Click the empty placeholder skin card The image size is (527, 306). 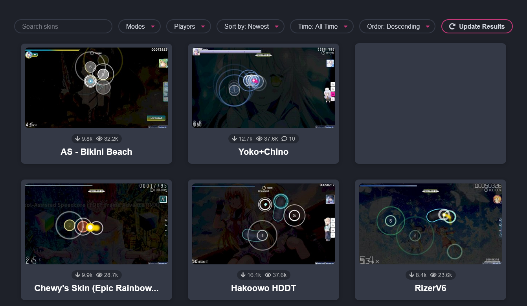coord(430,103)
